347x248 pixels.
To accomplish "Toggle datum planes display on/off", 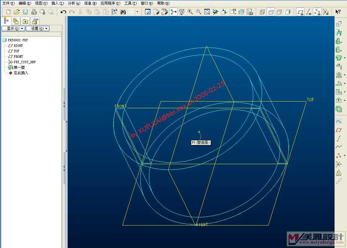I will [x=300, y=12].
